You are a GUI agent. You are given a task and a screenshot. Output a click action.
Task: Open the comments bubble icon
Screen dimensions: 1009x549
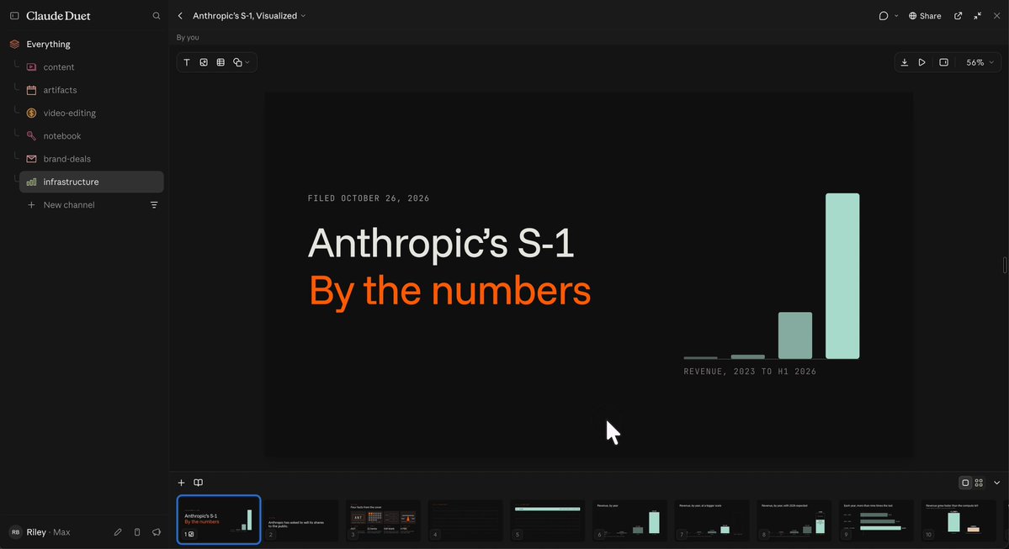tap(884, 15)
